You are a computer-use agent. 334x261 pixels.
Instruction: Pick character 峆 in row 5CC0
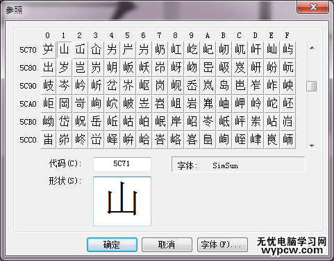(x=144, y=140)
